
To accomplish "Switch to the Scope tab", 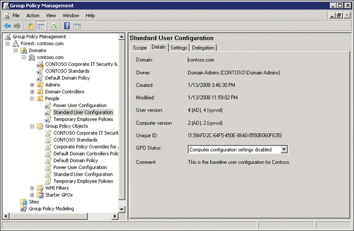I will 140,48.
